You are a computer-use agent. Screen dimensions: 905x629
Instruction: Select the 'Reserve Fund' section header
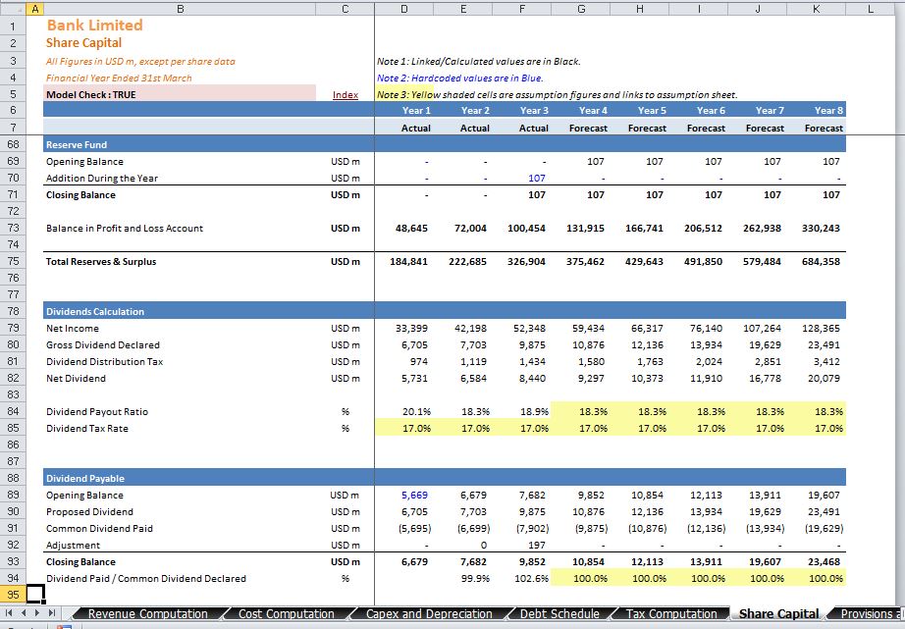coord(77,144)
